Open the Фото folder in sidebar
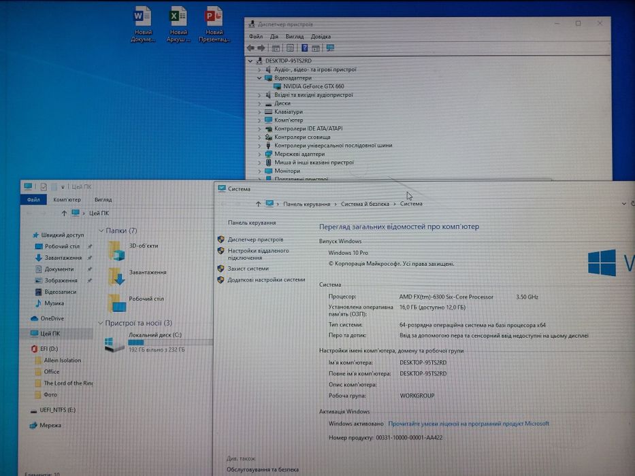The height and width of the screenshot is (476, 635). tap(50, 394)
